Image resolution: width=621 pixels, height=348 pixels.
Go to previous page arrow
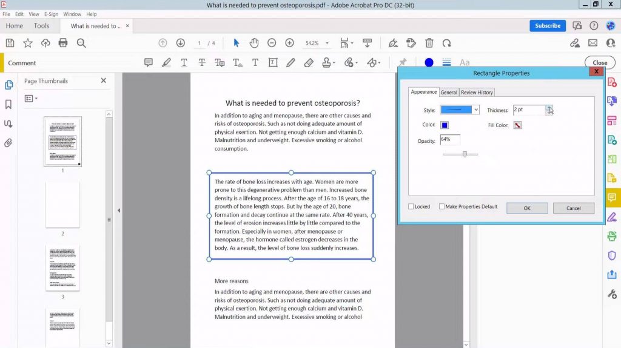coord(163,43)
